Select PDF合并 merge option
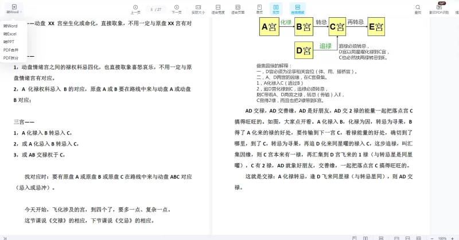The height and width of the screenshot is (240, 459). point(11,50)
